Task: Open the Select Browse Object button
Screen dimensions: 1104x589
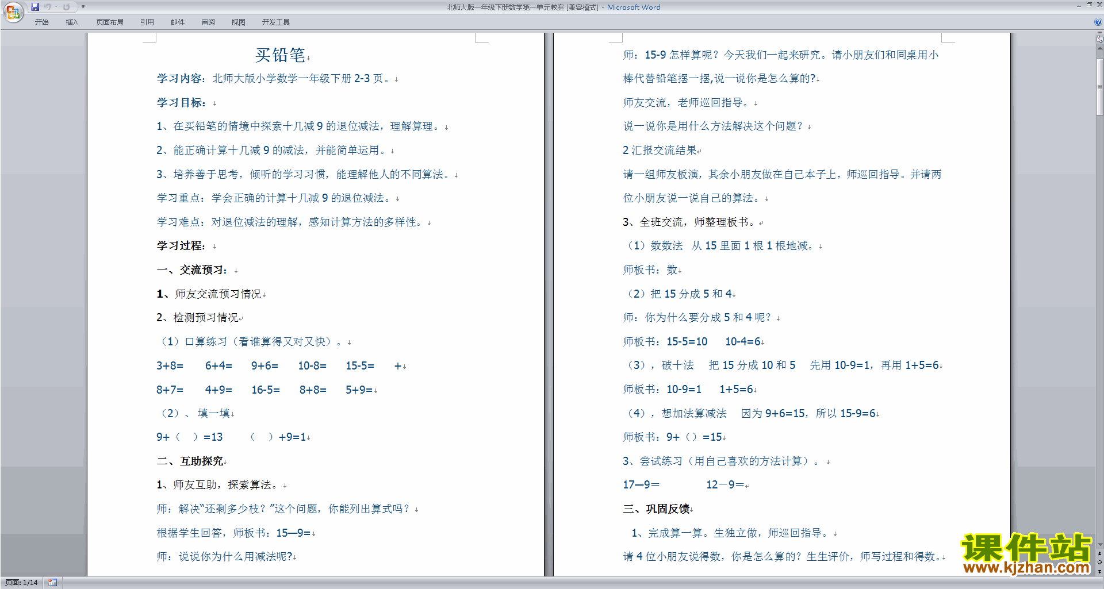Action: (1099, 562)
